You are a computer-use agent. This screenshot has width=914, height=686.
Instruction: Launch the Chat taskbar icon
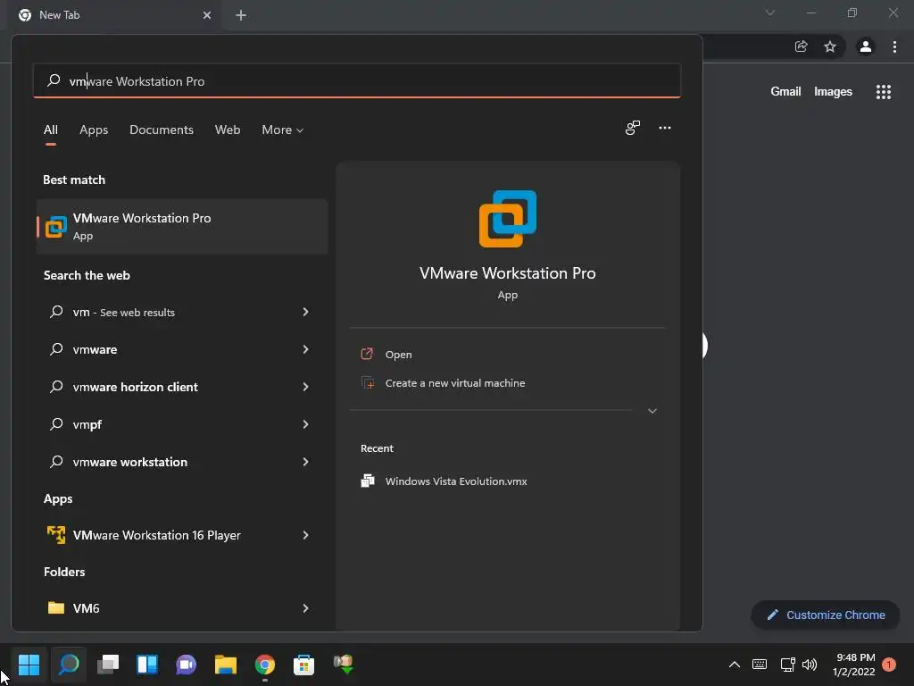coord(186,665)
